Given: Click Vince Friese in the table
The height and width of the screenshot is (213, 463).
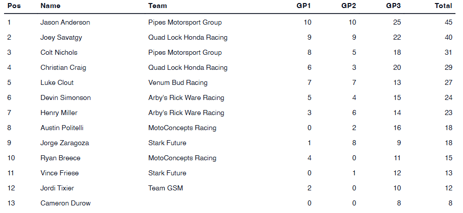Looking at the screenshot, I should [x=59, y=173].
